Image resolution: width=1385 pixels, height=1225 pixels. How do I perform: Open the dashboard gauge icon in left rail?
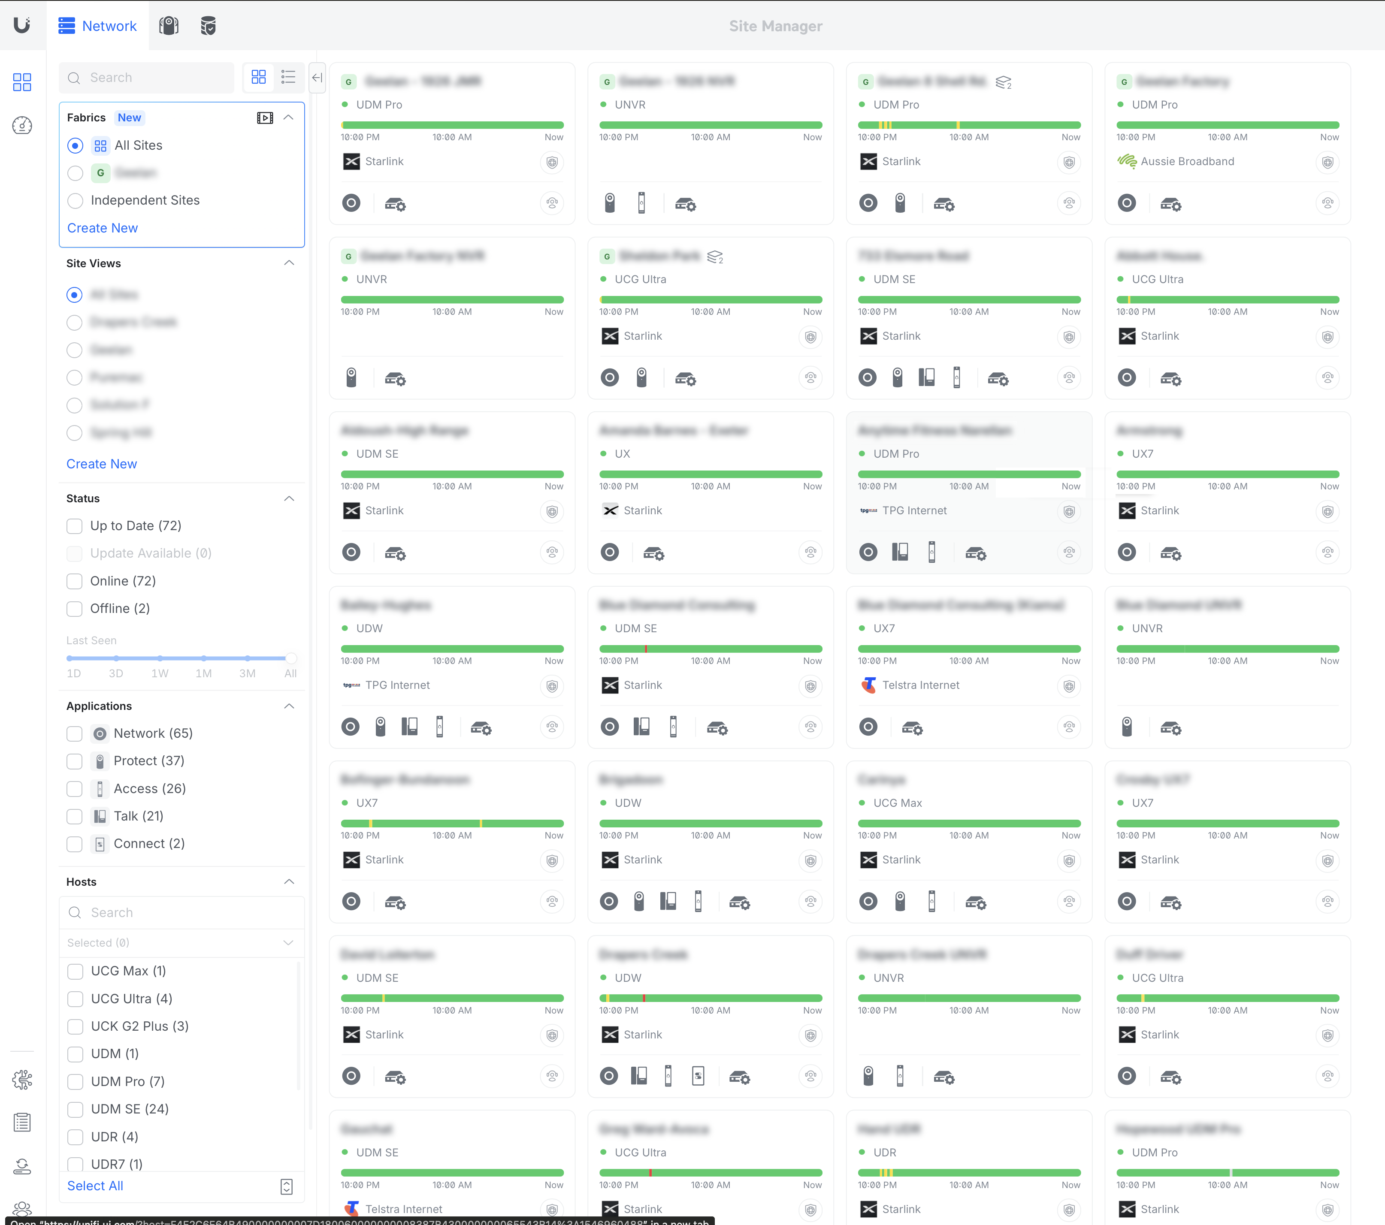point(22,125)
